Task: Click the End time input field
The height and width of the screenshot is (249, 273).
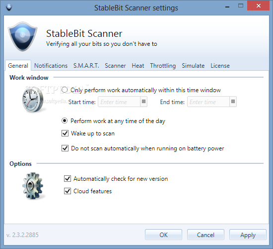Action: [x=208, y=102]
